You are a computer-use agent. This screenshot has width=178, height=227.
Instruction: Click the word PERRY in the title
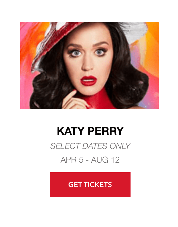(106, 131)
